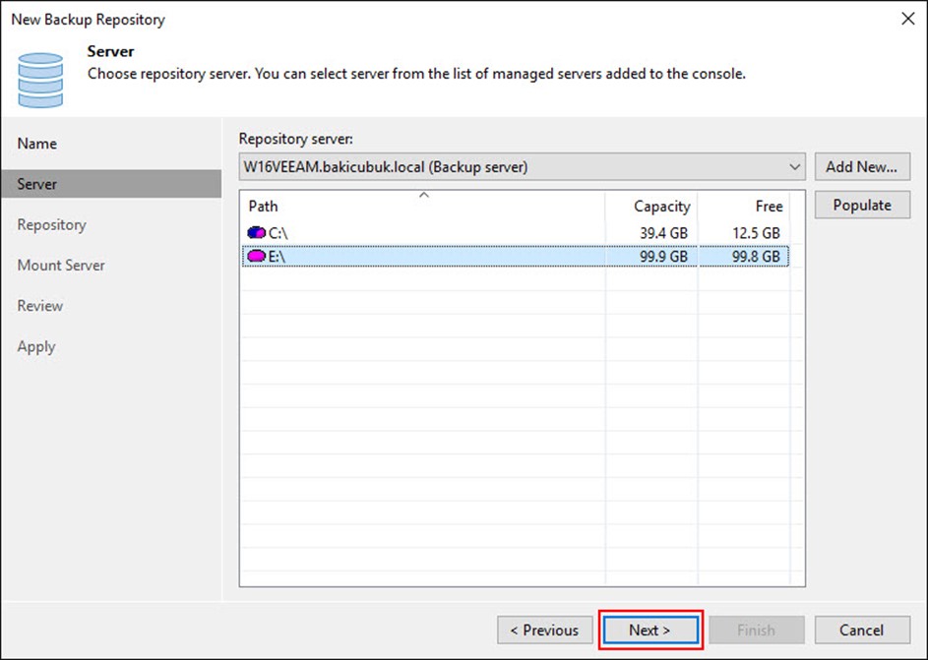Image resolution: width=928 pixels, height=660 pixels.
Task: Cancel the repository wizard
Action: (x=861, y=630)
